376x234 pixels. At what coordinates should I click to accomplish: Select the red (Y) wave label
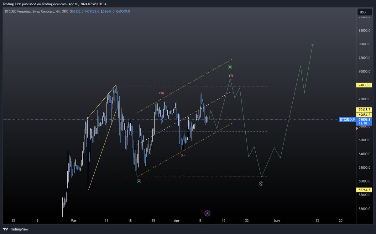click(x=231, y=76)
